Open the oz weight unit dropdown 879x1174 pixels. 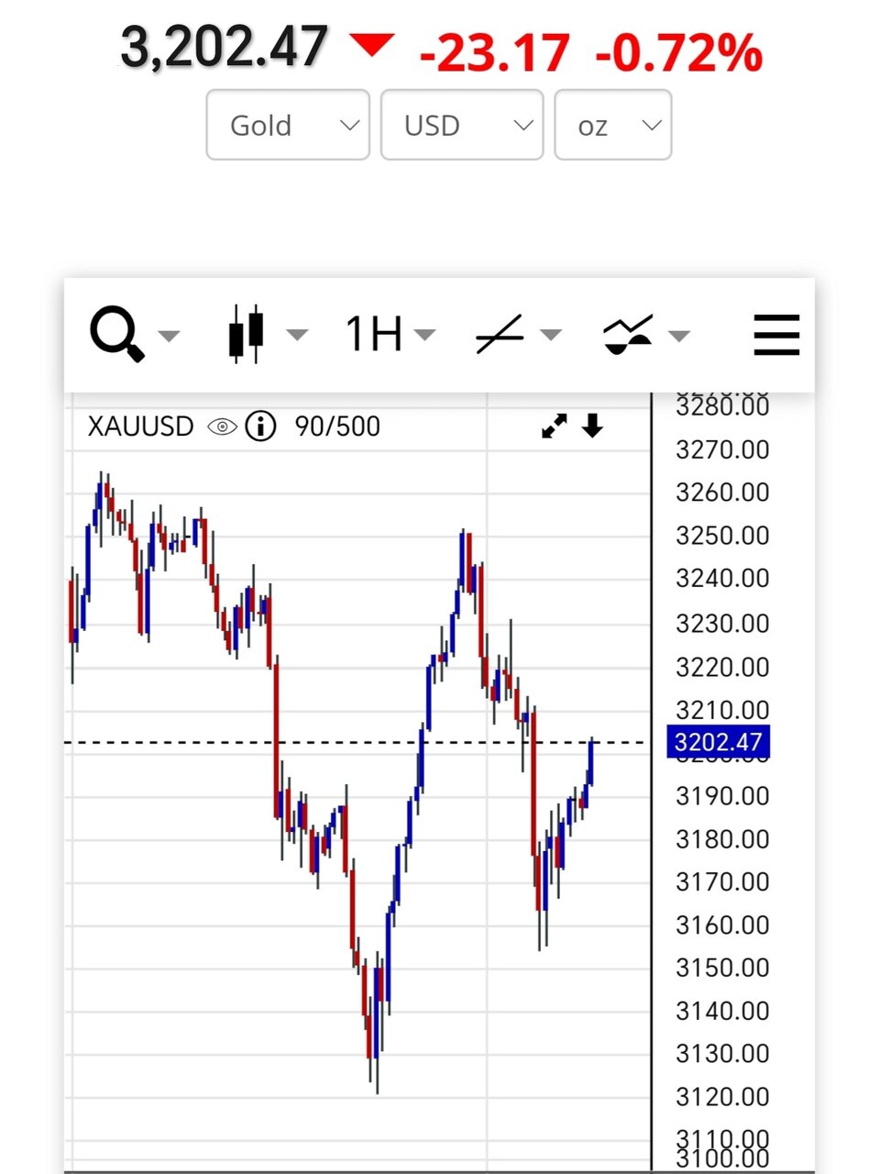[x=613, y=125]
